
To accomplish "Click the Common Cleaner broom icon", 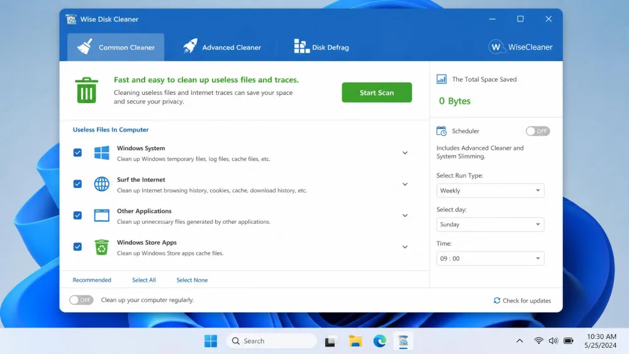I will (85, 47).
